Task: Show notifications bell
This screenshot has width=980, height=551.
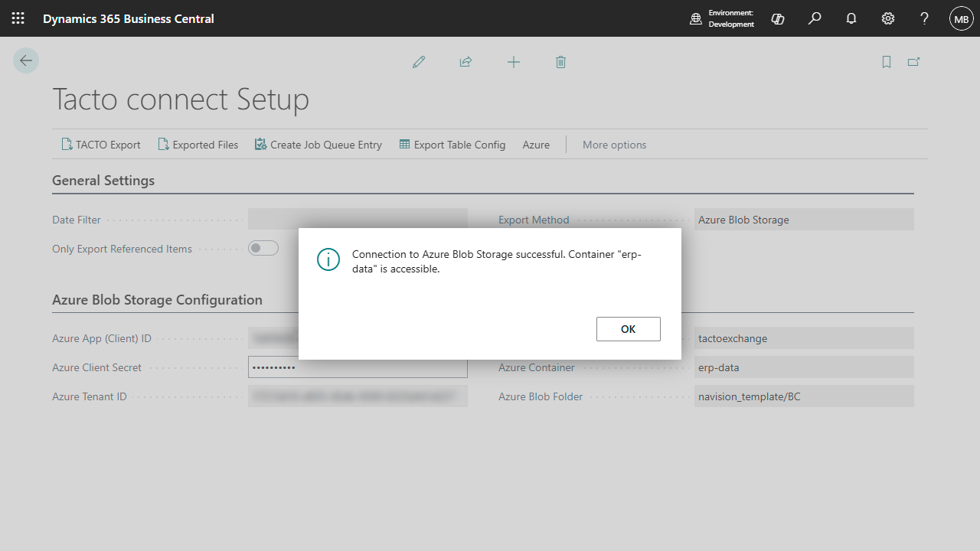Action: click(851, 18)
